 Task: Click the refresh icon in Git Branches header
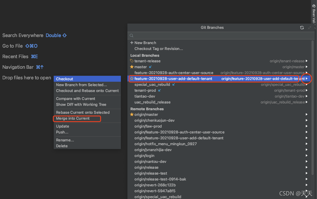[x=302, y=28]
